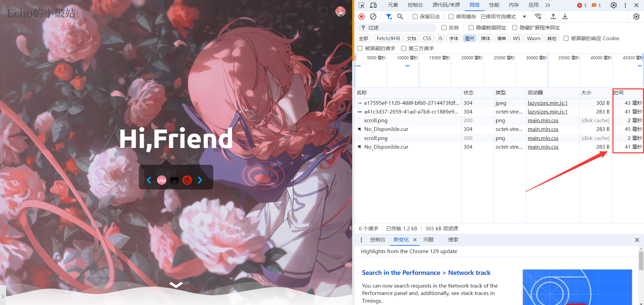Switch to the 元素 tab
This screenshot has height=305, width=644.
pos(393,5)
